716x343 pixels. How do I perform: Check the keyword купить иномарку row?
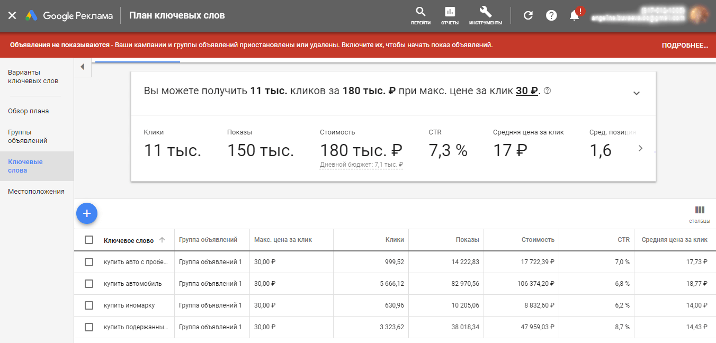coord(88,305)
